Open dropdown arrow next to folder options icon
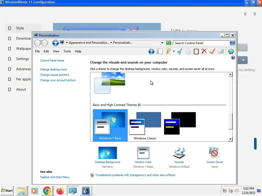Screen dimensions: 262x196 174,51
